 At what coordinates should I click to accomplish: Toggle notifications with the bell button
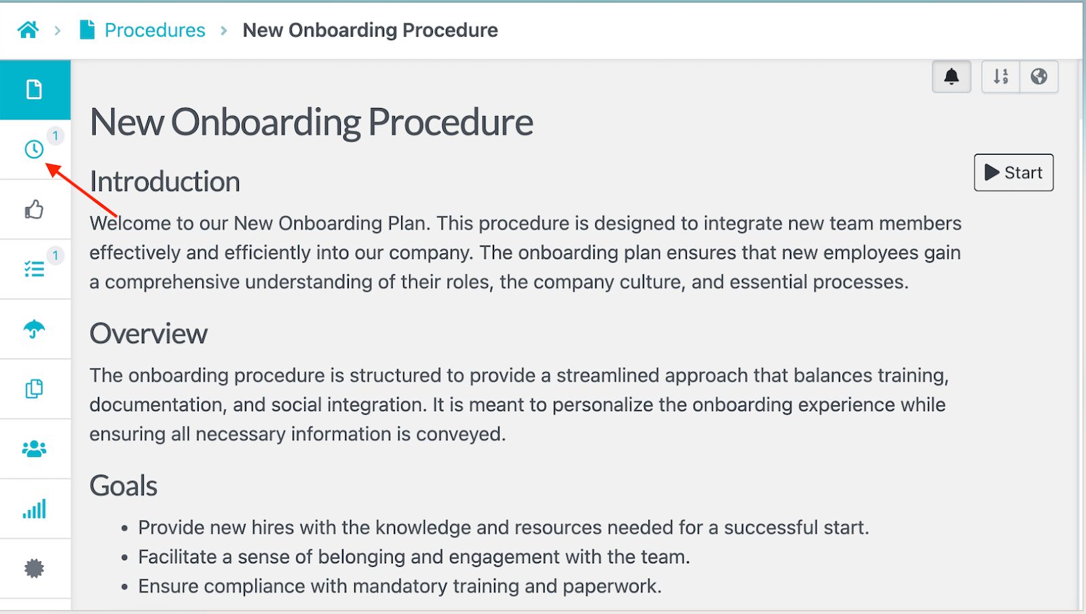point(952,76)
